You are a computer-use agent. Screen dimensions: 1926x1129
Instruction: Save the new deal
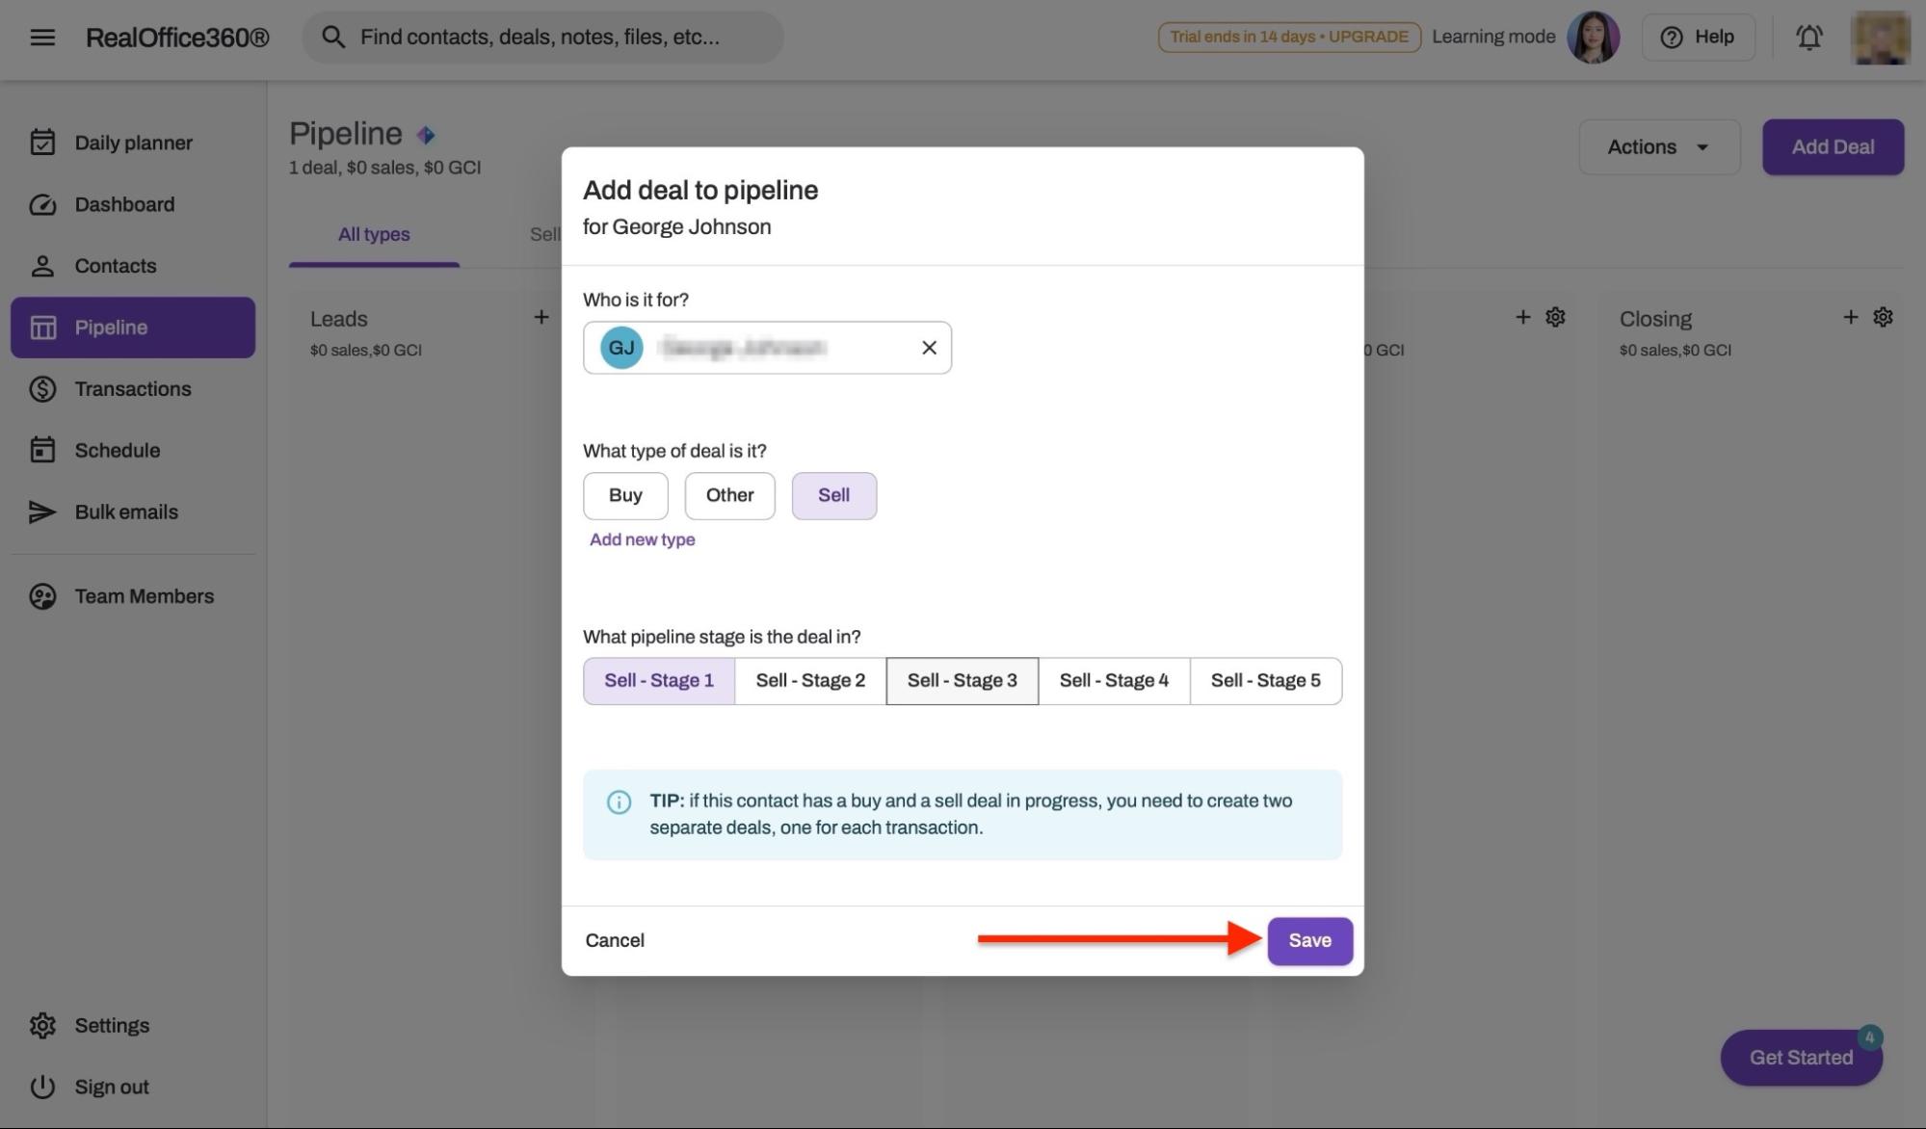click(x=1309, y=939)
